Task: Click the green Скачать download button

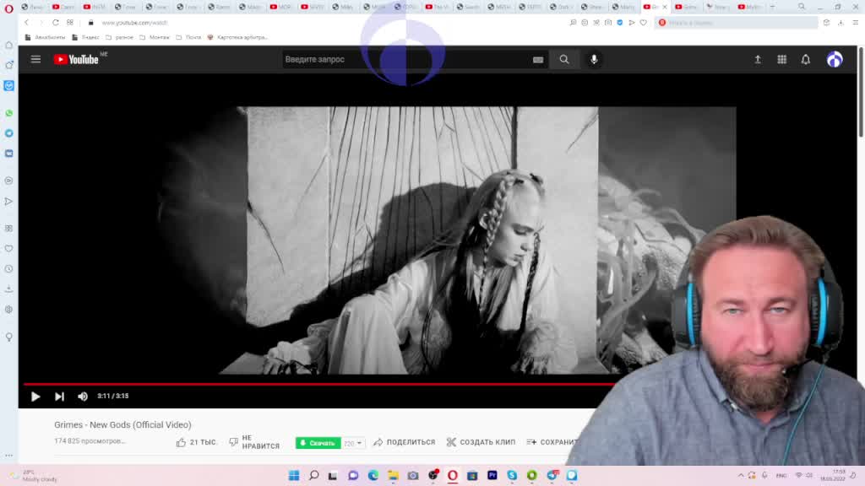Action: (318, 443)
